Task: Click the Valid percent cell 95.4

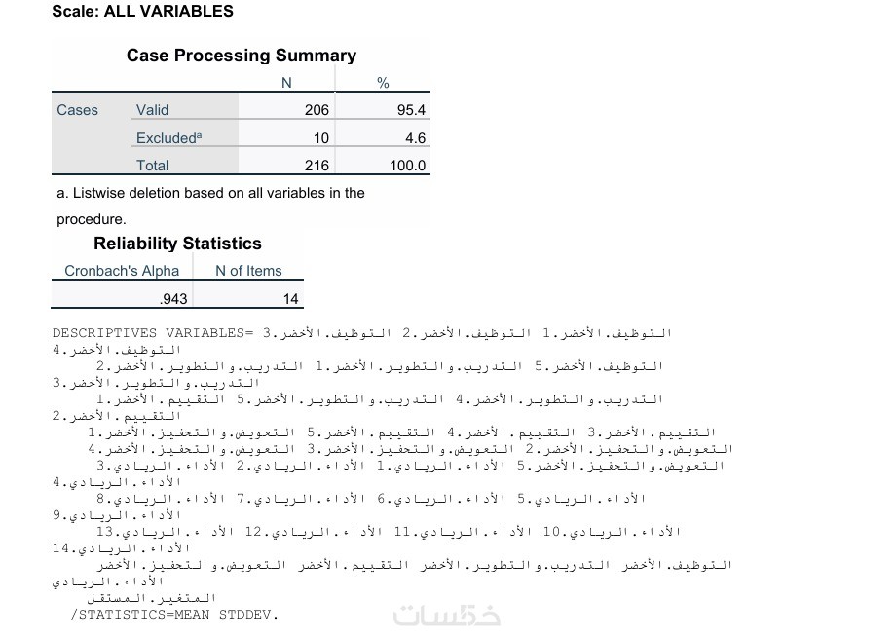Action: (412, 110)
